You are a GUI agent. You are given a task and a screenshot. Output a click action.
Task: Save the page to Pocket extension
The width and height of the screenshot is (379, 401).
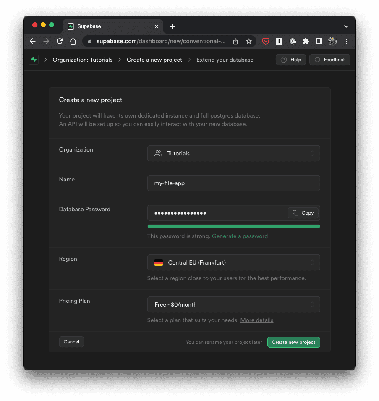[x=265, y=41]
